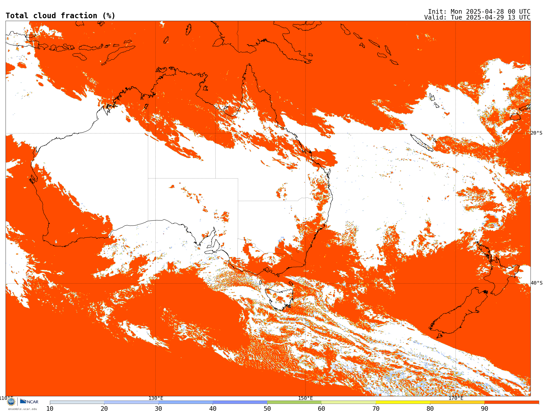Click the '130°E' longitude label
The image size is (547, 412).
tap(156, 398)
